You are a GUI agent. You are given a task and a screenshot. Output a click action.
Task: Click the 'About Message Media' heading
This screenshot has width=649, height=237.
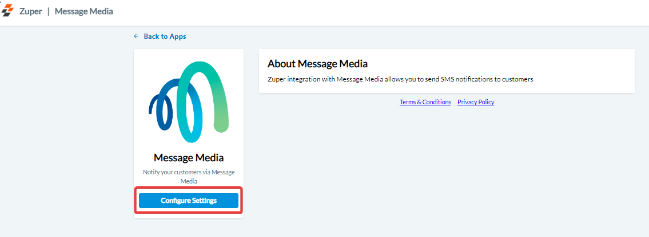coord(317,64)
